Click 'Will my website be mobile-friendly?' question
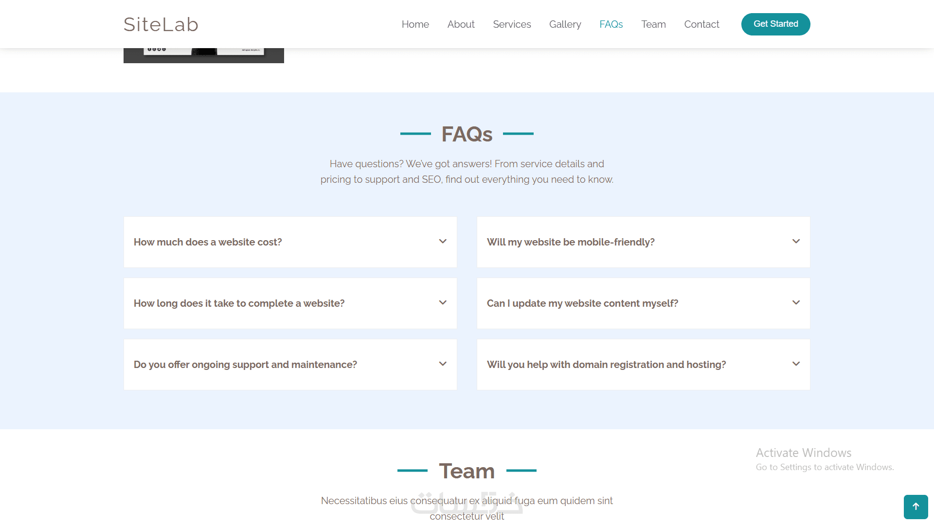Screen dimensions: 934x525 [x=571, y=242]
